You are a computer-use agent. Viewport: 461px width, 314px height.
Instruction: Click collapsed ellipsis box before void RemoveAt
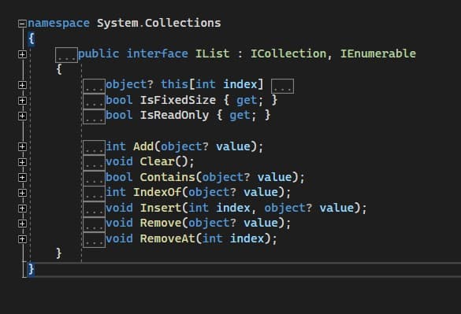94,240
